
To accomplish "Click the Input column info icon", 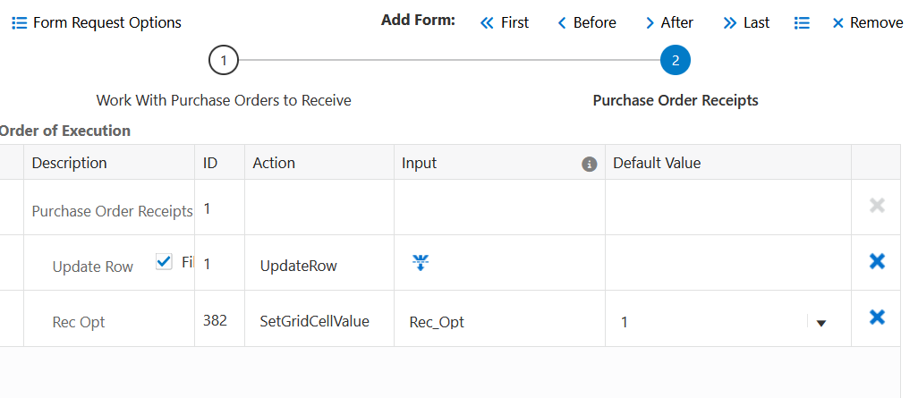I will pos(589,164).
